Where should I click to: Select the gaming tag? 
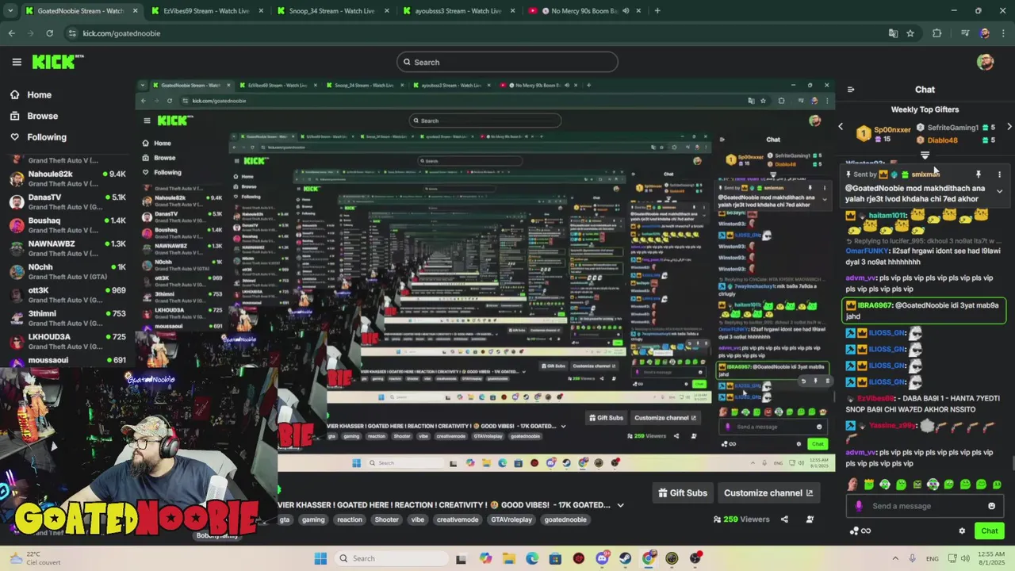coord(313,520)
